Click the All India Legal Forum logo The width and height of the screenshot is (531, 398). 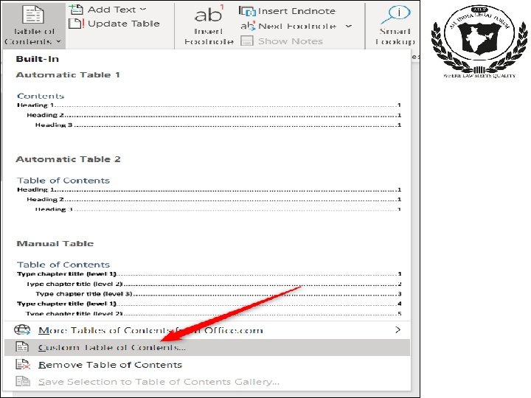coord(479,41)
